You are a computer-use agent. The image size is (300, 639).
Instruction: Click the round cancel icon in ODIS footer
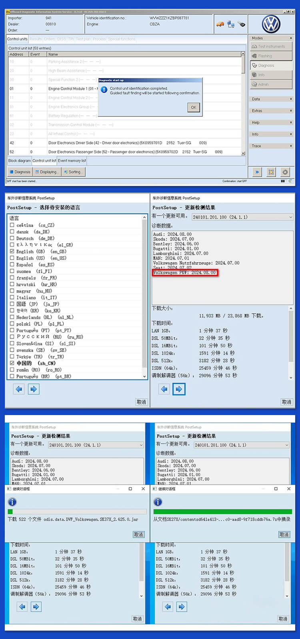point(285,172)
